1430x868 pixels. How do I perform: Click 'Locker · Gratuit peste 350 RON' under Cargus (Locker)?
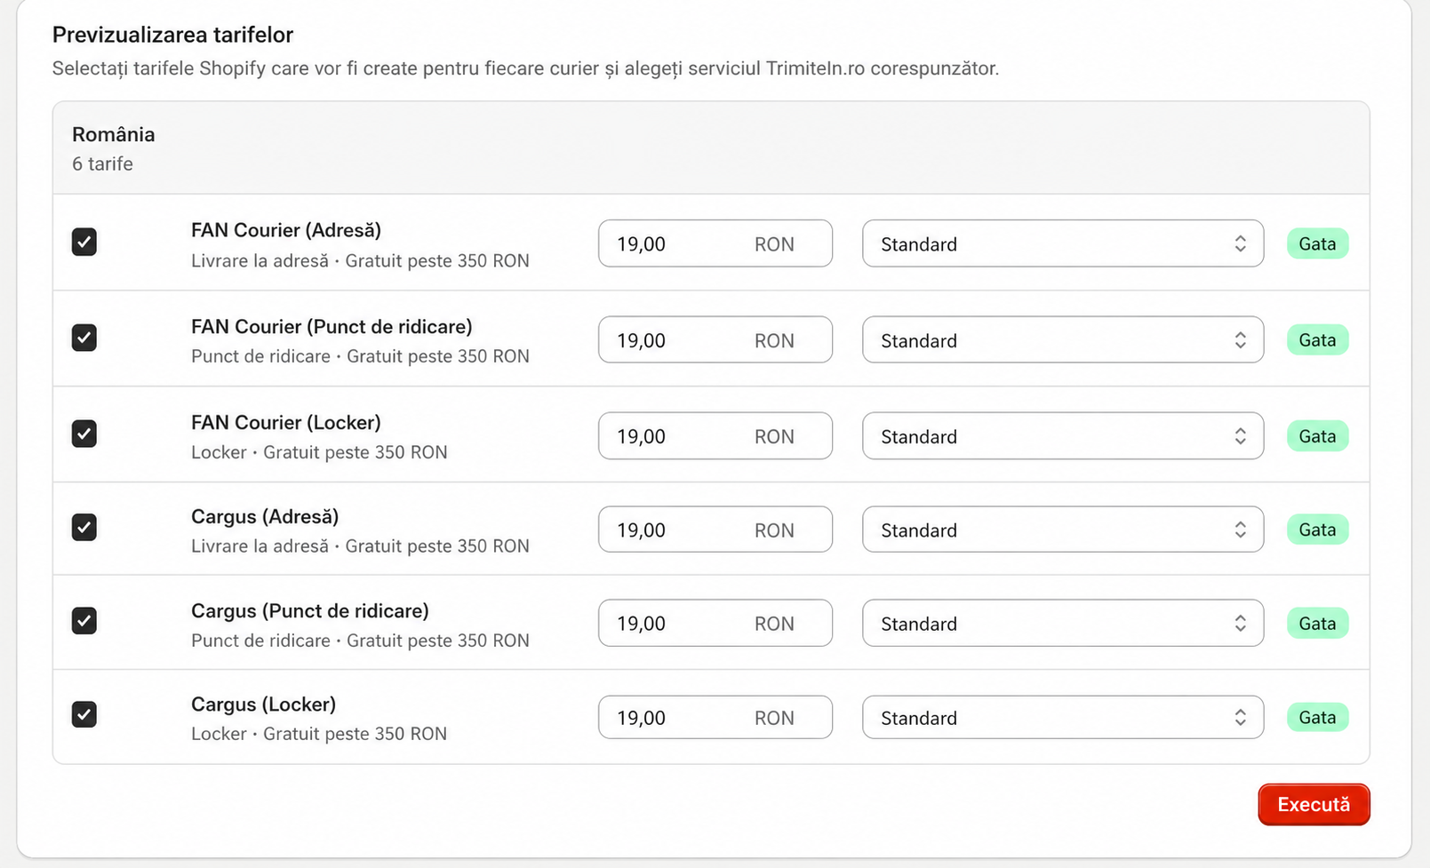(x=319, y=734)
